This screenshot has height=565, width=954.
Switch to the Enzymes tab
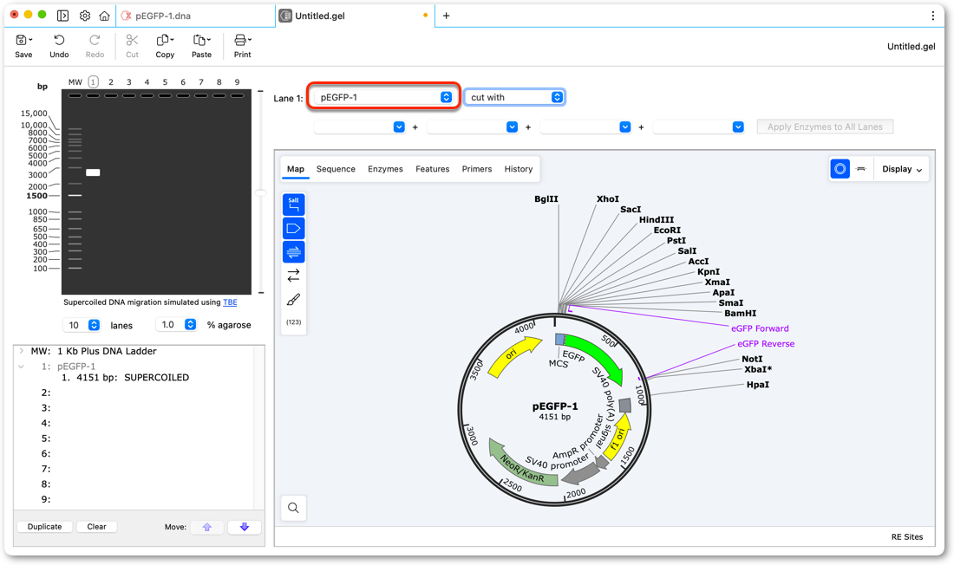pyautogui.click(x=385, y=169)
